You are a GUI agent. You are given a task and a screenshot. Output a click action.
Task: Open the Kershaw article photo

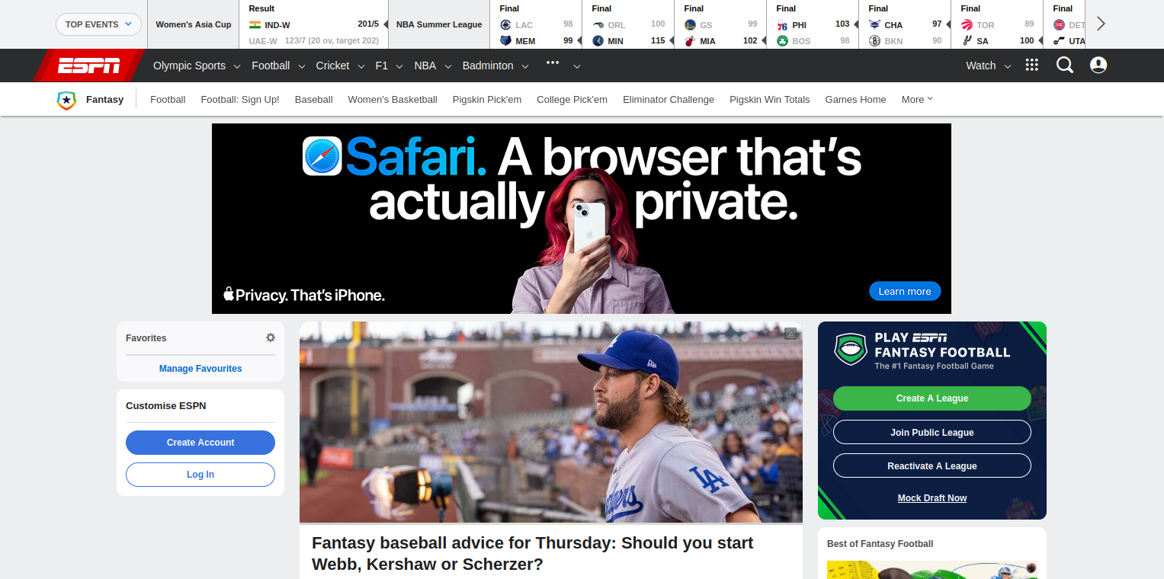551,422
